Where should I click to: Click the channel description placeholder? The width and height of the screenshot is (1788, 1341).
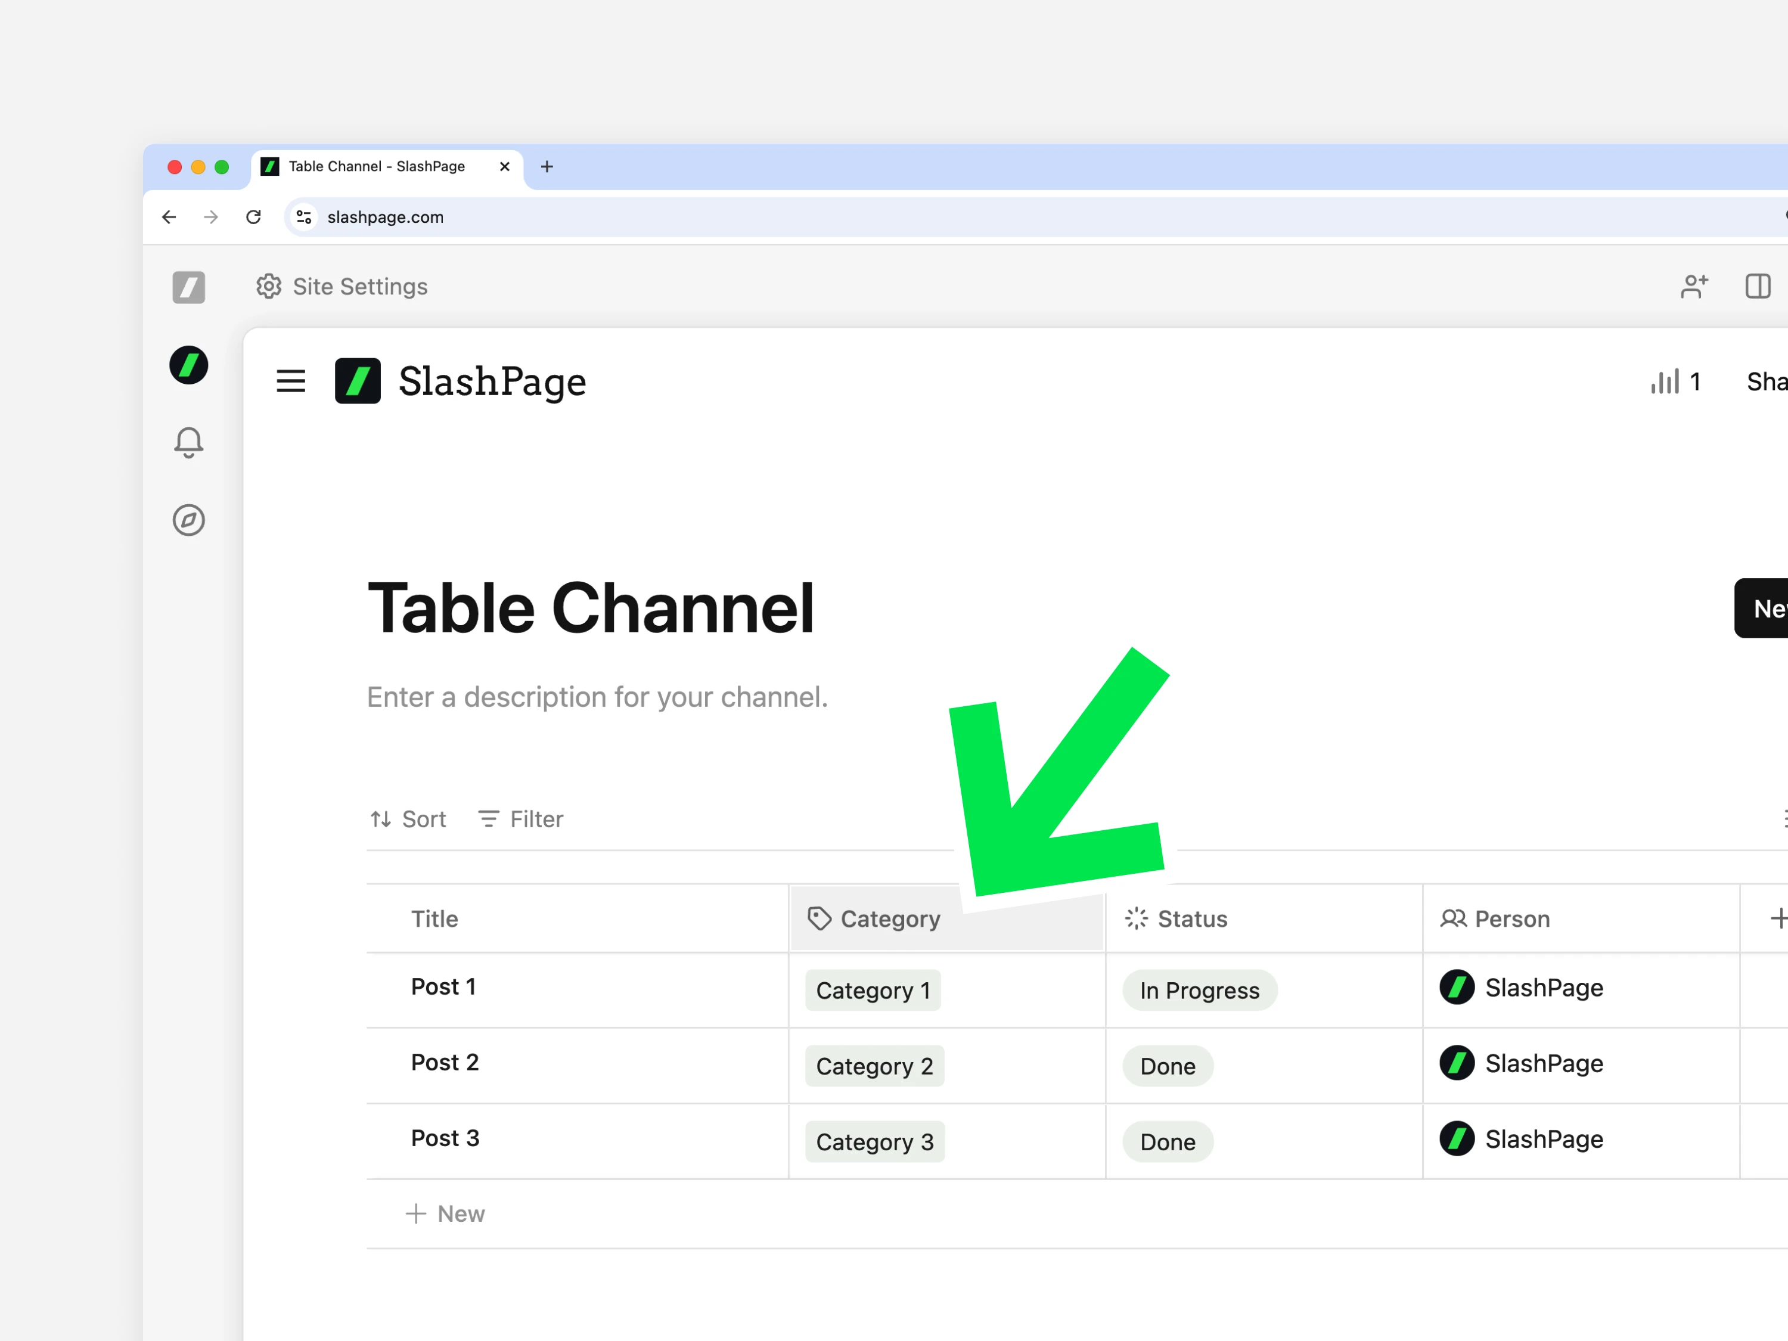(597, 697)
